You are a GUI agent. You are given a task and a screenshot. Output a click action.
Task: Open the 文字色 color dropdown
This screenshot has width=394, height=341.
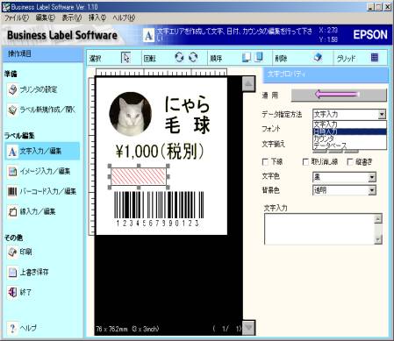pos(372,177)
